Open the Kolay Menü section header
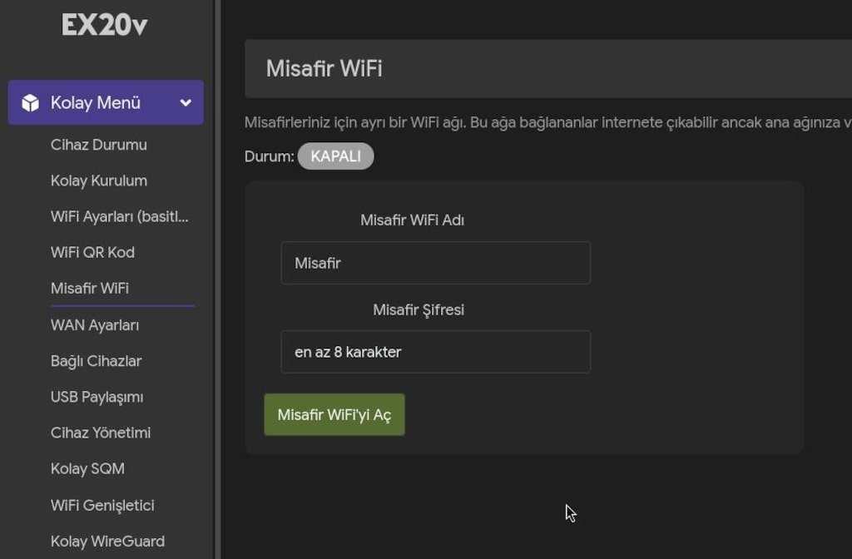852x559 pixels. [x=106, y=102]
